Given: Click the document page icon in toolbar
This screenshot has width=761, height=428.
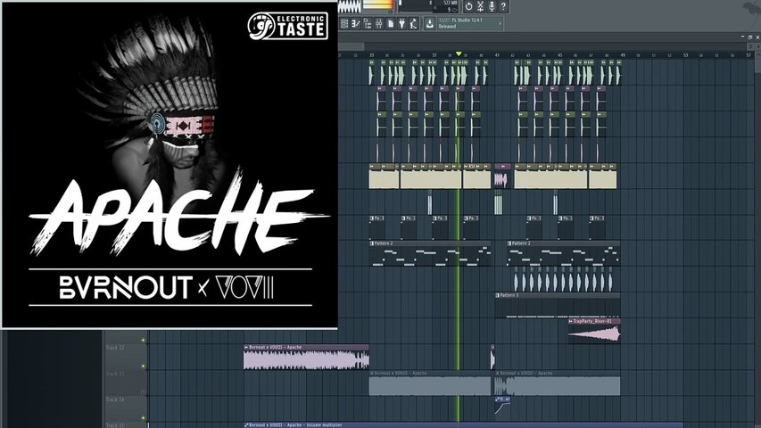Looking at the screenshot, I should pyautogui.click(x=391, y=24).
